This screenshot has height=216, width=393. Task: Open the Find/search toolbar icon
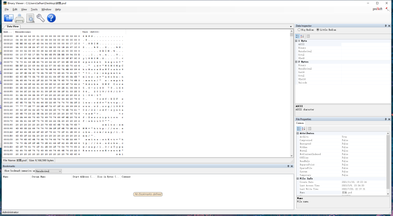click(x=30, y=18)
